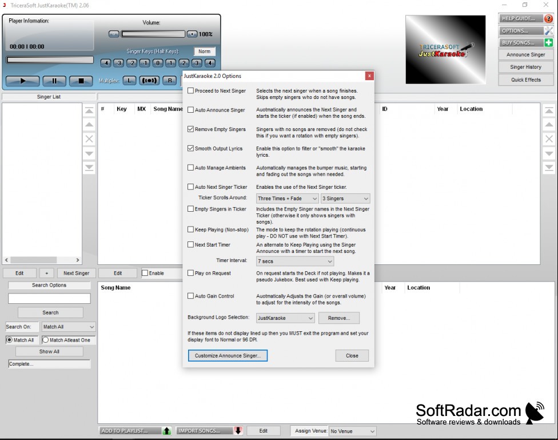This screenshot has height=440, width=558.
Task: Open Assign Venue No Venue dropdown
Action: pos(352,431)
